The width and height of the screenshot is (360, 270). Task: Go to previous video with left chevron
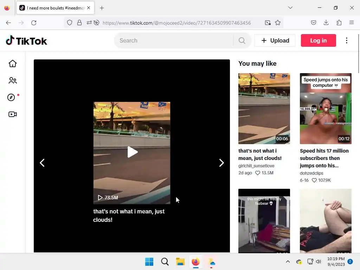click(x=42, y=163)
